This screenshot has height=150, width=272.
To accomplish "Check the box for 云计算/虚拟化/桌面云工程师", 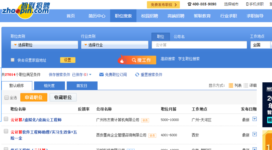I will [6, 119].
